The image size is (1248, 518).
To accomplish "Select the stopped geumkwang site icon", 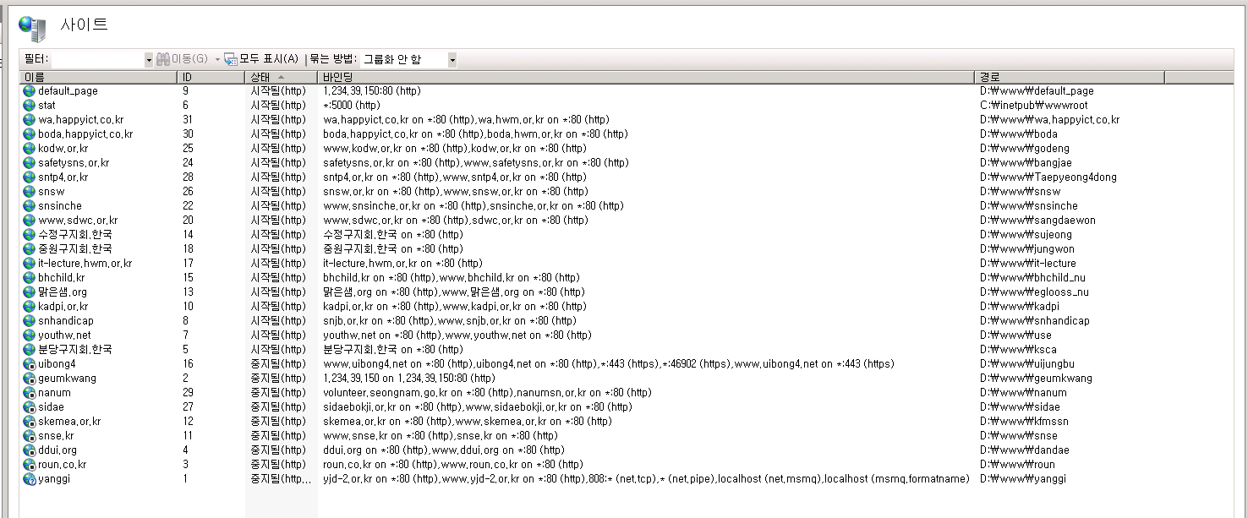I will [x=30, y=378].
